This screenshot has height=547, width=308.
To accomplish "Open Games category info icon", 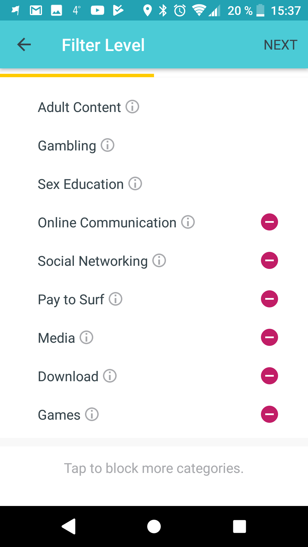I will pos(92,415).
